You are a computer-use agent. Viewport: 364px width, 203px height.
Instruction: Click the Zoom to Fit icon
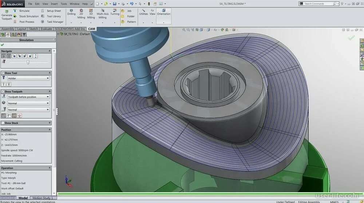tap(184, 30)
